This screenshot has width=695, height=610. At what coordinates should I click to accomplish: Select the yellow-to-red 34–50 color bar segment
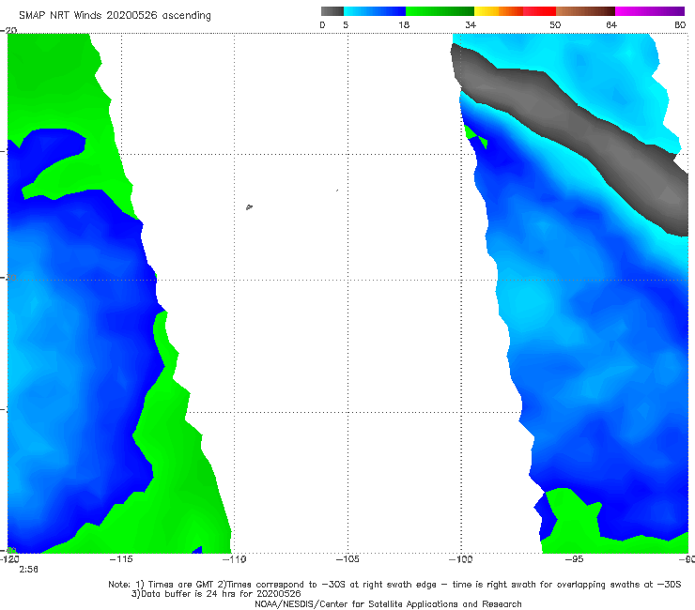coord(515,11)
